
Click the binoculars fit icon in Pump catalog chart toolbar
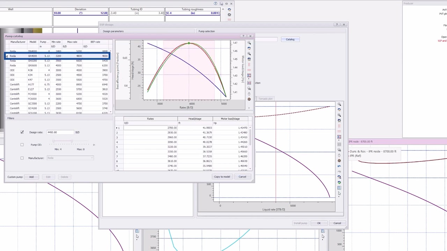(x=249, y=59)
